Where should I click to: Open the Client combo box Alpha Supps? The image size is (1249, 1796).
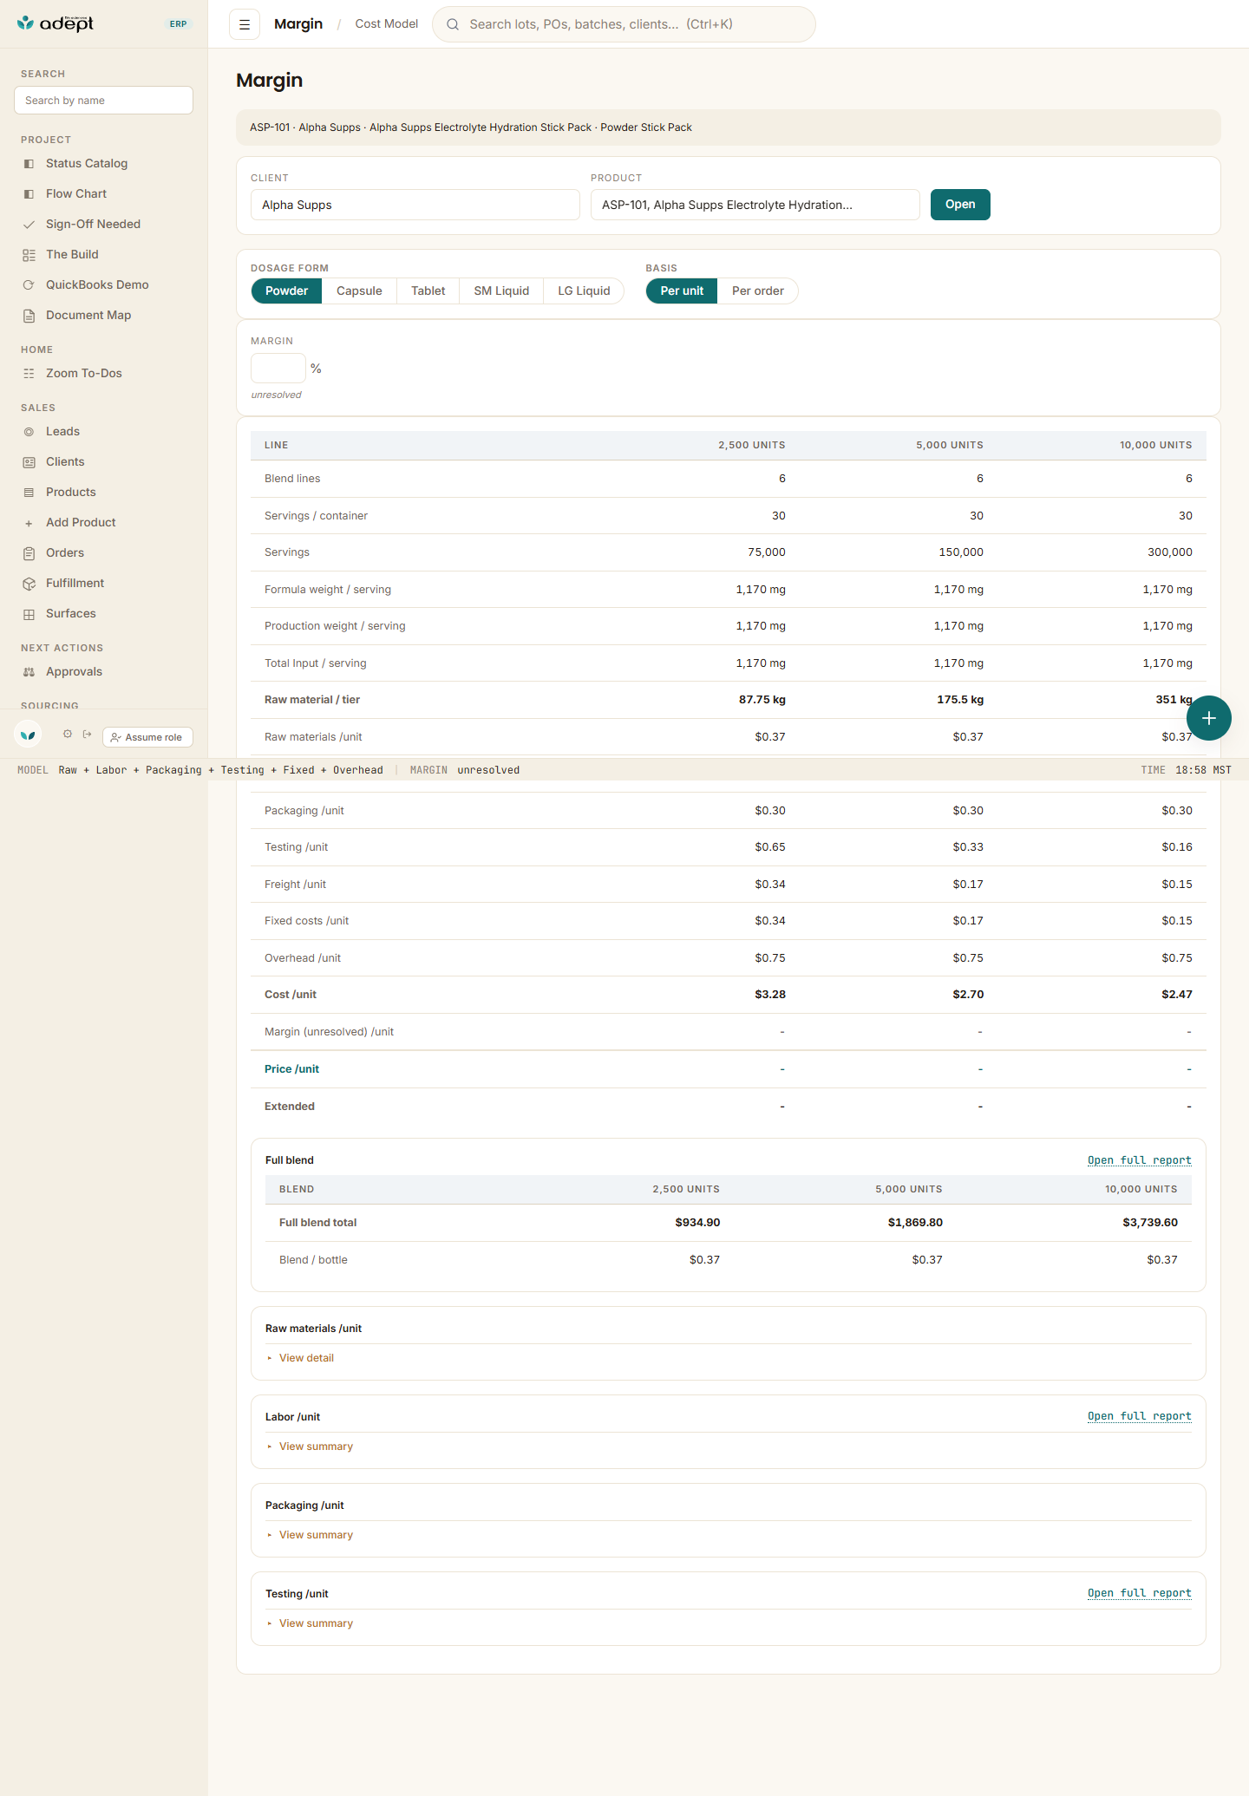[x=415, y=205]
